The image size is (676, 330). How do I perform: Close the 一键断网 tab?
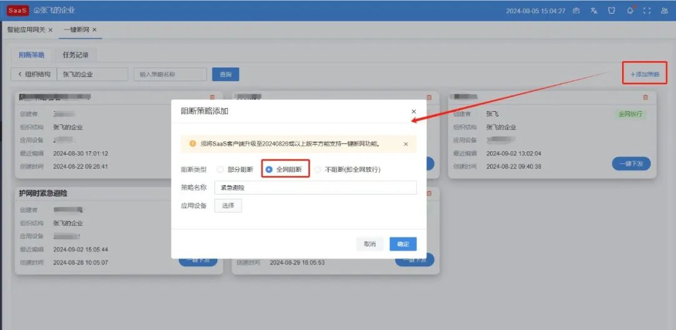[x=95, y=29]
